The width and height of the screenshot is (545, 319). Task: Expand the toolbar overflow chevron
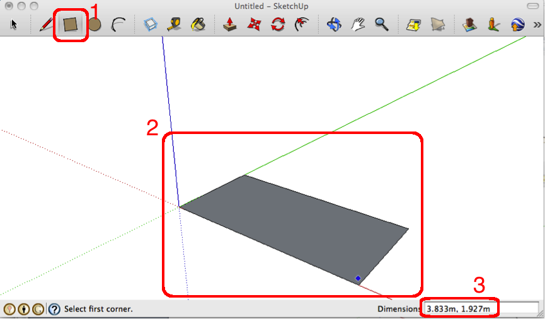point(537,25)
